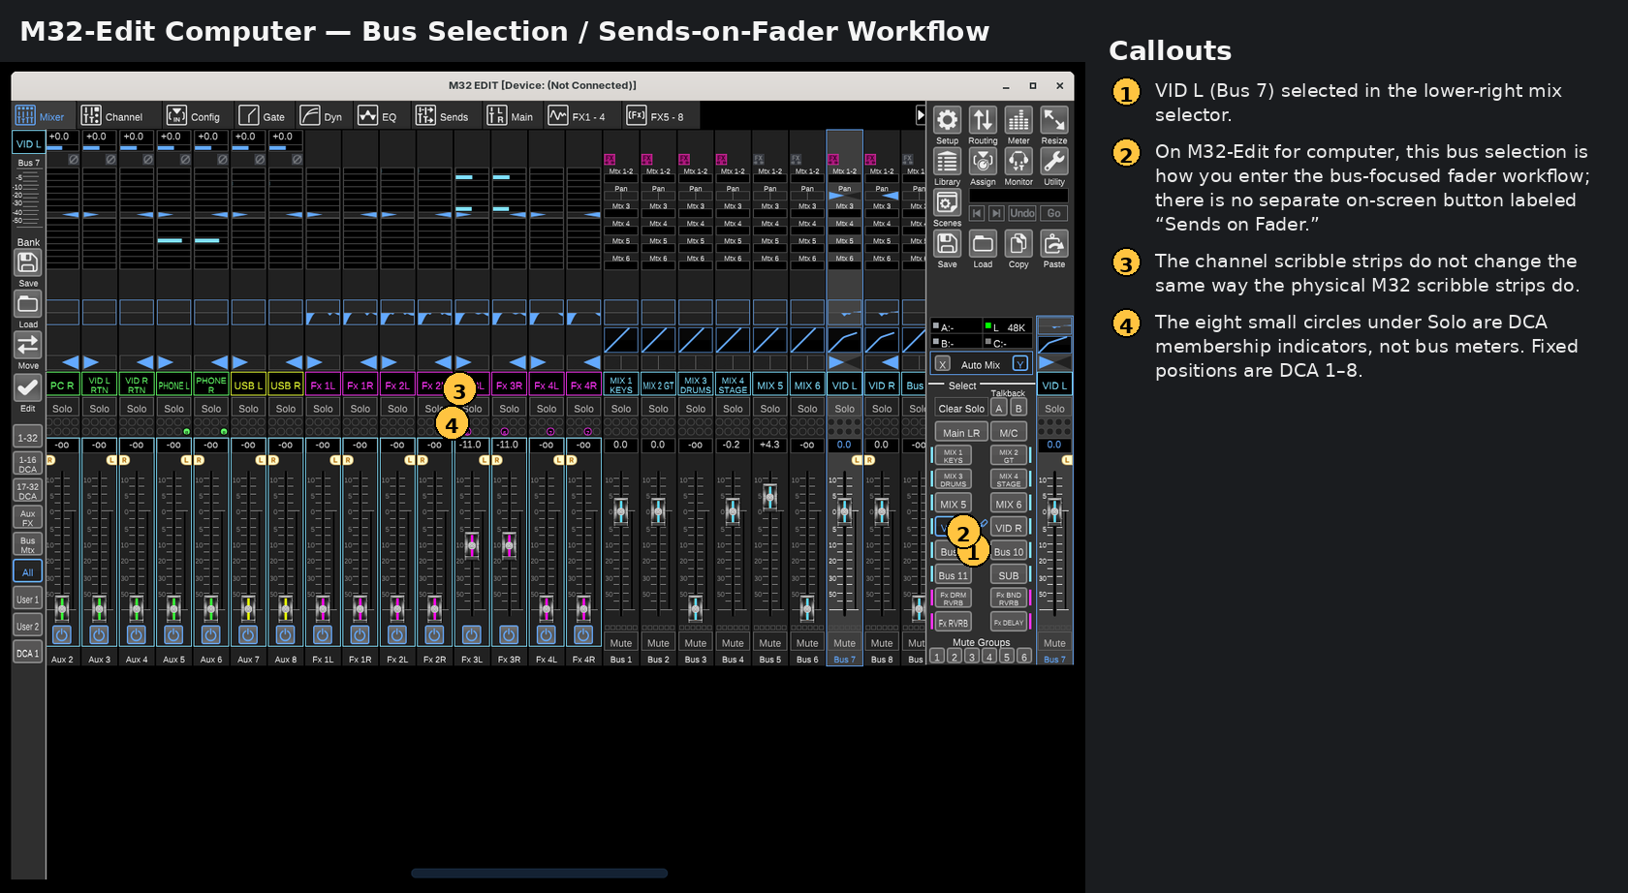Toggle Solo on PC R channel
This screenshot has width=1628, height=893.
click(x=62, y=409)
